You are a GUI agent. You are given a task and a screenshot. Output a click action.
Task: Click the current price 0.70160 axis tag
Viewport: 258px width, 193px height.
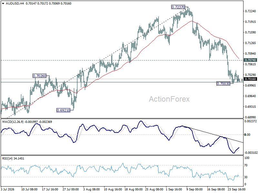(251, 79)
